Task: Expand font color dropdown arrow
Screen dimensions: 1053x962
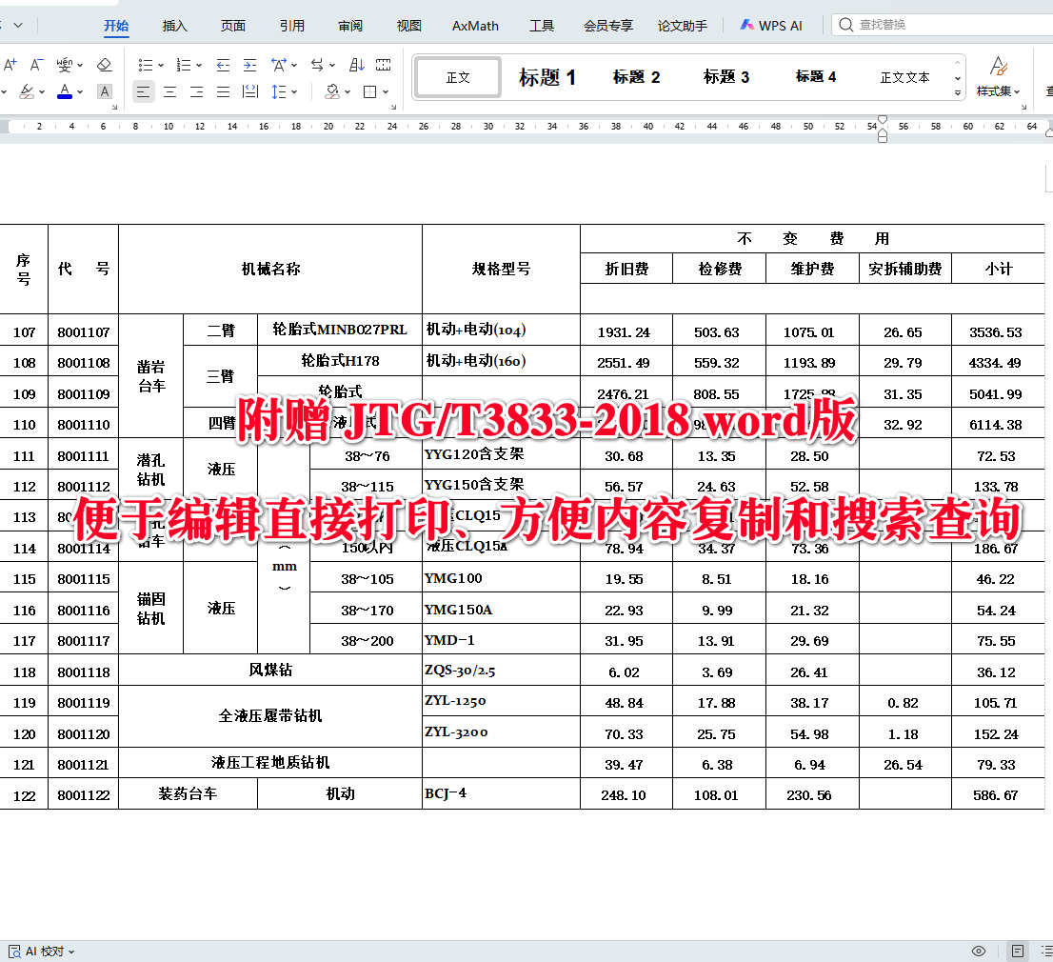Action: click(x=80, y=92)
